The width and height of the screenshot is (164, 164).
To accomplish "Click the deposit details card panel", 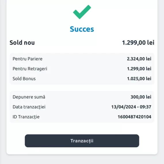I will click(82, 107).
